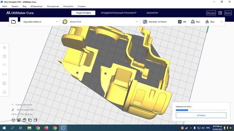The width and height of the screenshot is (234, 131).
Task: Open file with the folder icon
Action: (x=14, y=22)
